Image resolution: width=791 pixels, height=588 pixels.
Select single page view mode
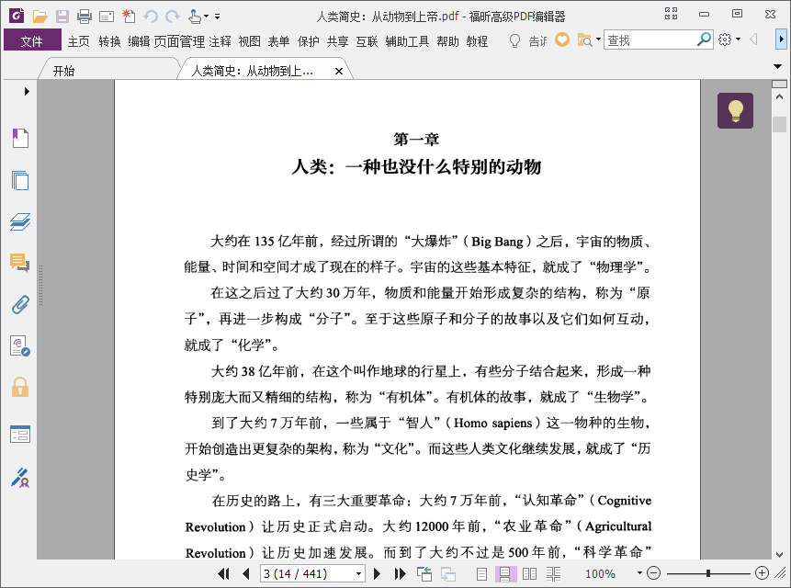tap(481, 574)
